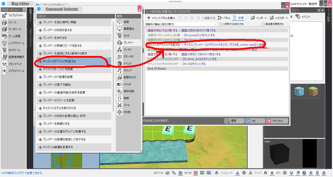333x177 pixels.
Task: Click the last round display icon in bottom bar
Action: (x=323, y=173)
